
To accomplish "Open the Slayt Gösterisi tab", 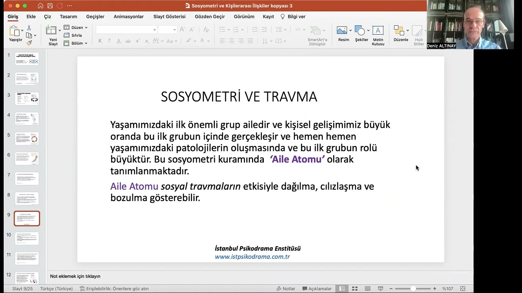I will pyautogui.click(x=169, y=17).
